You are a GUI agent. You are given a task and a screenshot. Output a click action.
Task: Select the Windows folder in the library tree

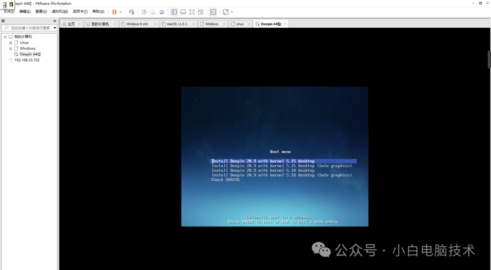pyautogui.click(x=28, y=48)
